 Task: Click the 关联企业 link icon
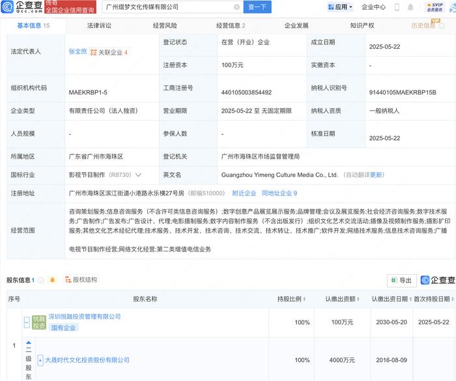(x=94, y=52)
